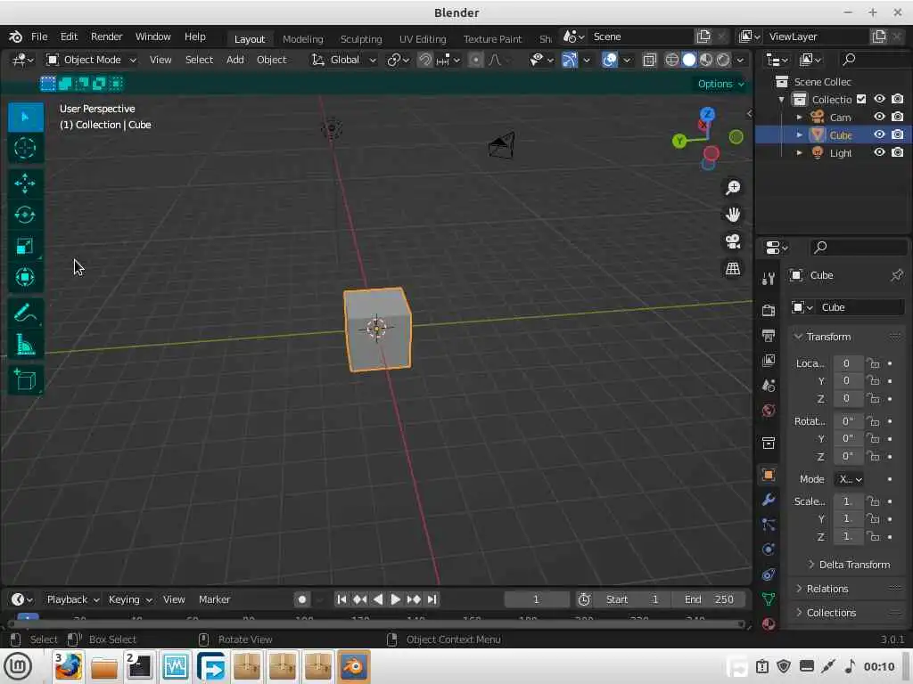Image resolution: width=913 pixels, height=684 pixels.
Task: Open the Playback dropdown
Action: pos(73,599)
